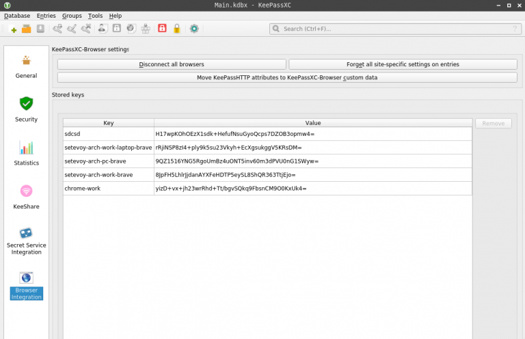Screen dimensions: 525x339
Task: Open database using the folder icon
Action: pos(27,29)
